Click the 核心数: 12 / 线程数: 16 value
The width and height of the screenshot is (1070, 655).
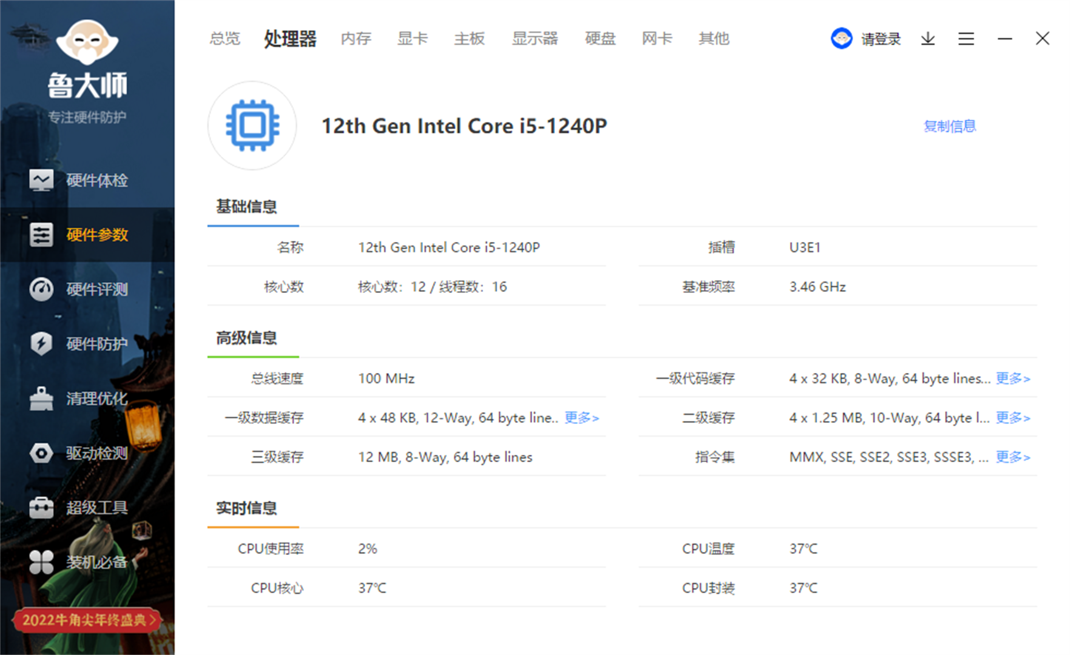pyautogui.click(x=432, y=287)
